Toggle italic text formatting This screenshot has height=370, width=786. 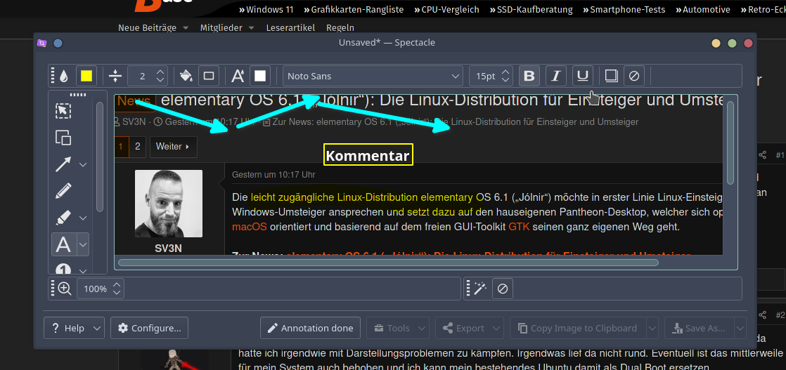pyautogui.click(x=555, y=76)
